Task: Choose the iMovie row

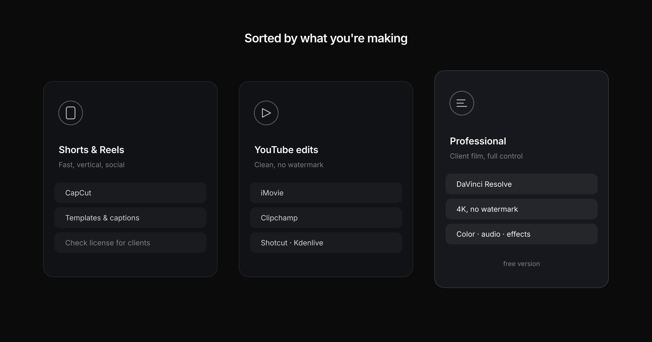Action: point(326,193)
